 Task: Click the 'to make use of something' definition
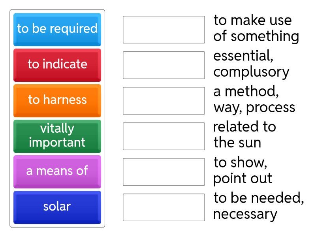[x=256, y=28]
